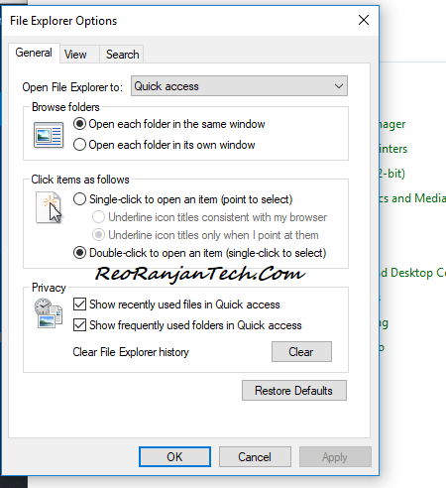Click the Privacy clock and files icon

pyautogui.click(x=49, y=312)
